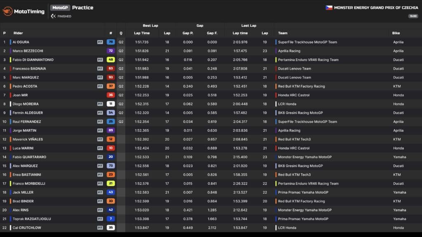
Task: Click number badge 35 for Cal Crutchlow
Action: point(110,228)
